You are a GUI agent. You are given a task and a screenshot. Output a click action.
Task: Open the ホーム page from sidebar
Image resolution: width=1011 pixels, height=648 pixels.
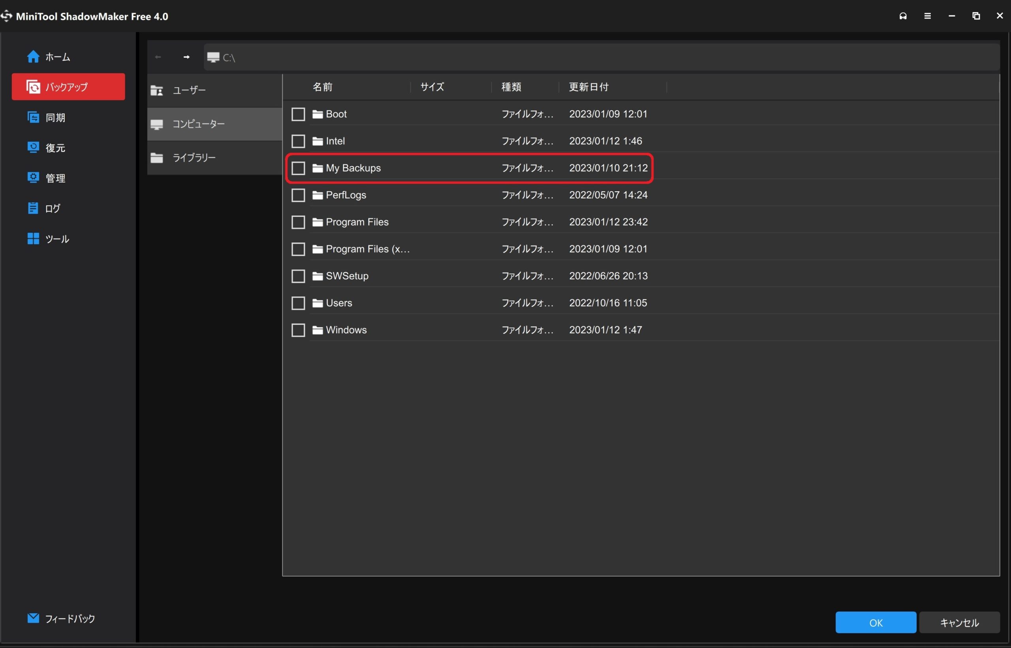(48, 57)
